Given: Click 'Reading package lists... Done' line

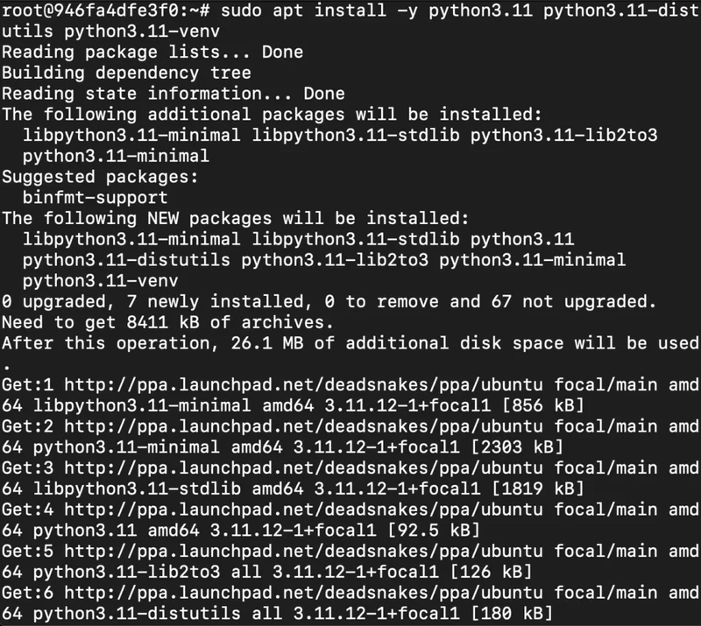Looking at the screenshot, I should pyautogui.click(x=152, y=53).
